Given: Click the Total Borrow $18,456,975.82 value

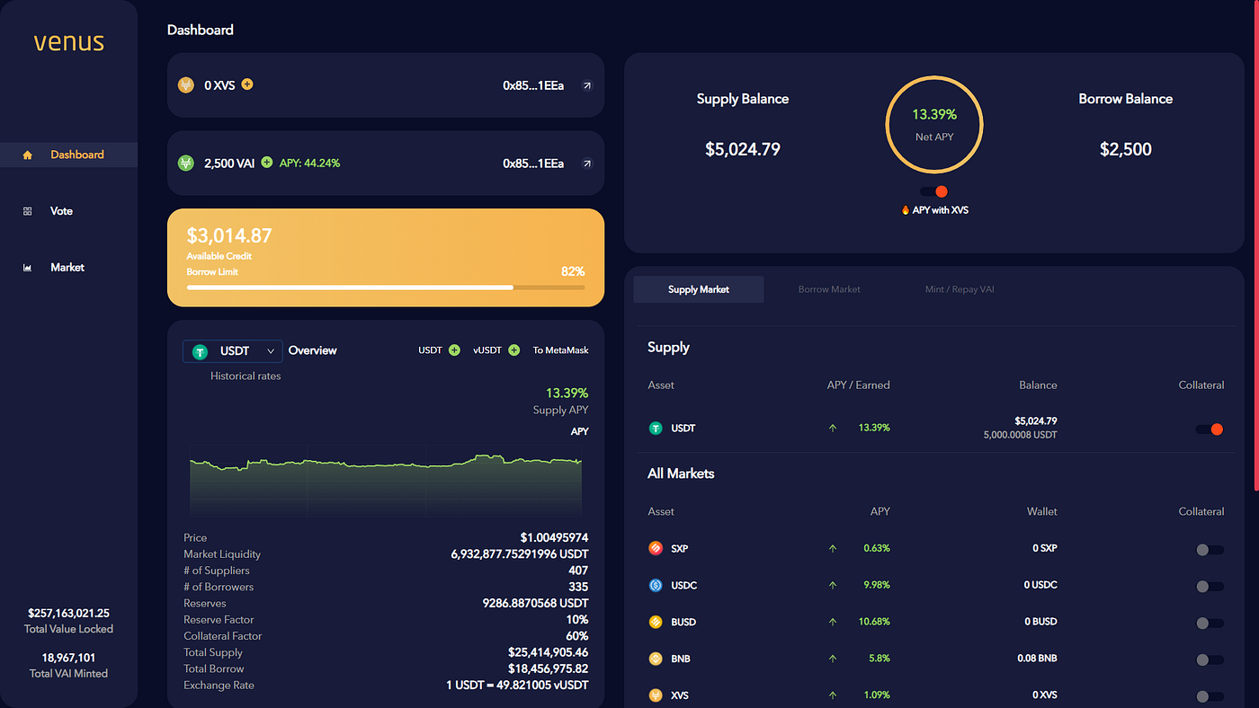Looking at the screenshot, I should [549, 668].
